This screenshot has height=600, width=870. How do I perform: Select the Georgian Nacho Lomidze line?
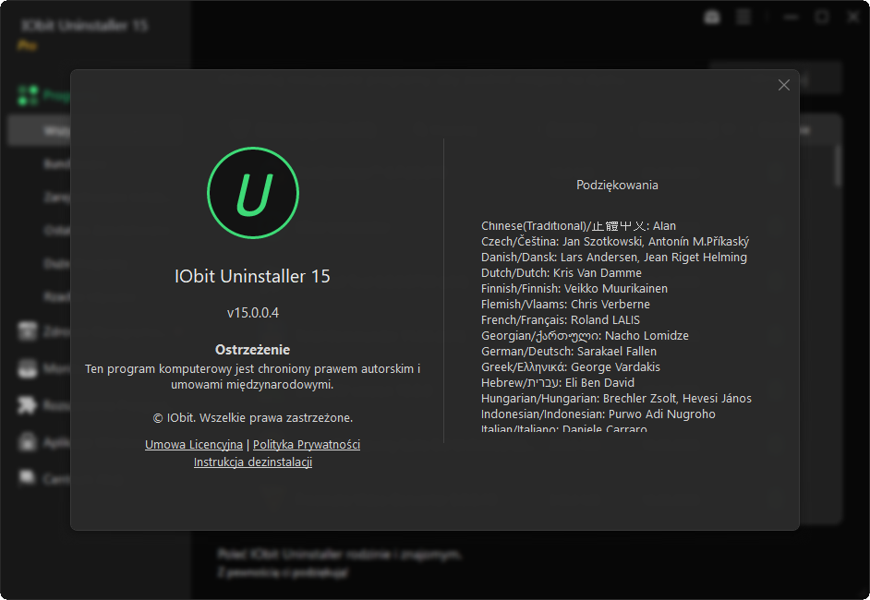[585, 335]
